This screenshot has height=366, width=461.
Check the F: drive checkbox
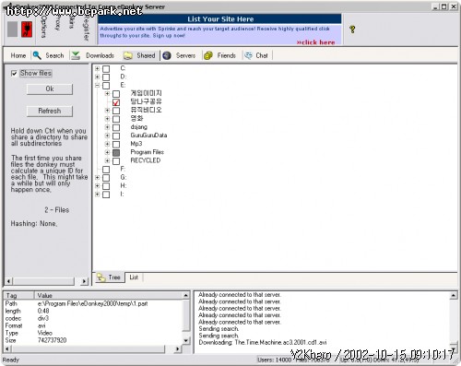[x=106, y=170]
